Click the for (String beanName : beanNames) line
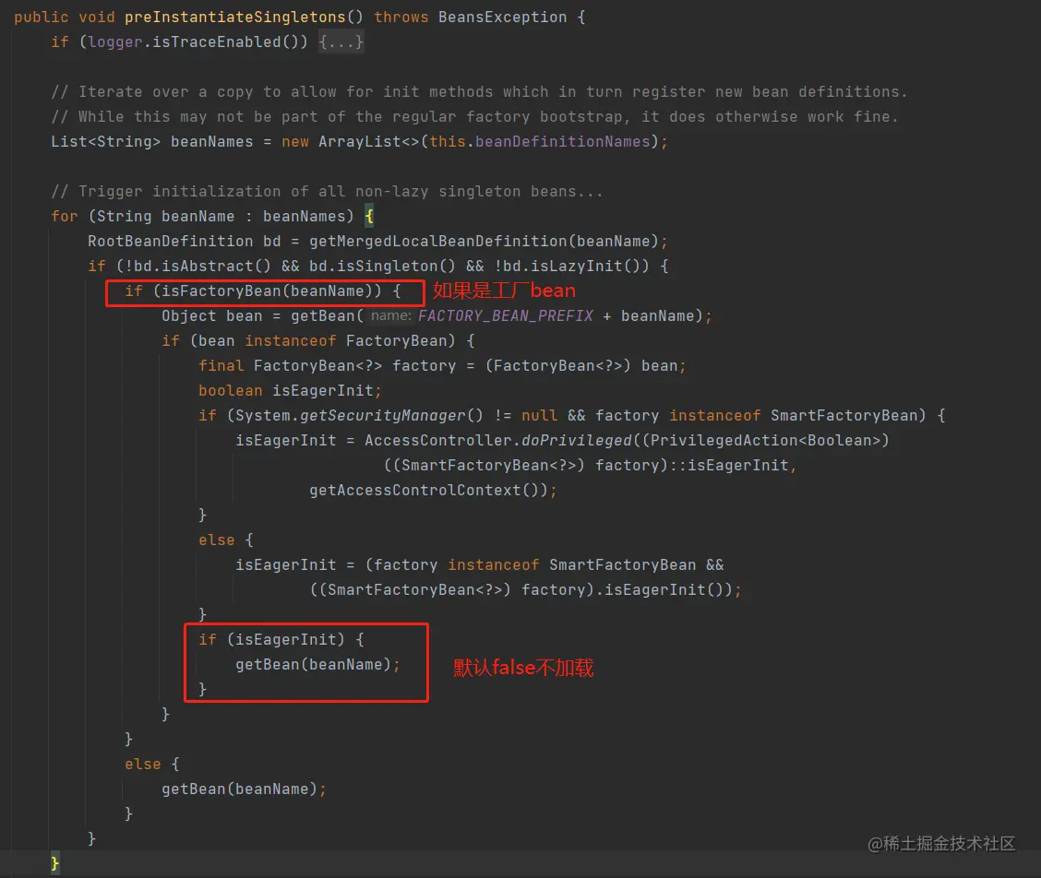The image size is (1041, 878). [x=212, y=217]
